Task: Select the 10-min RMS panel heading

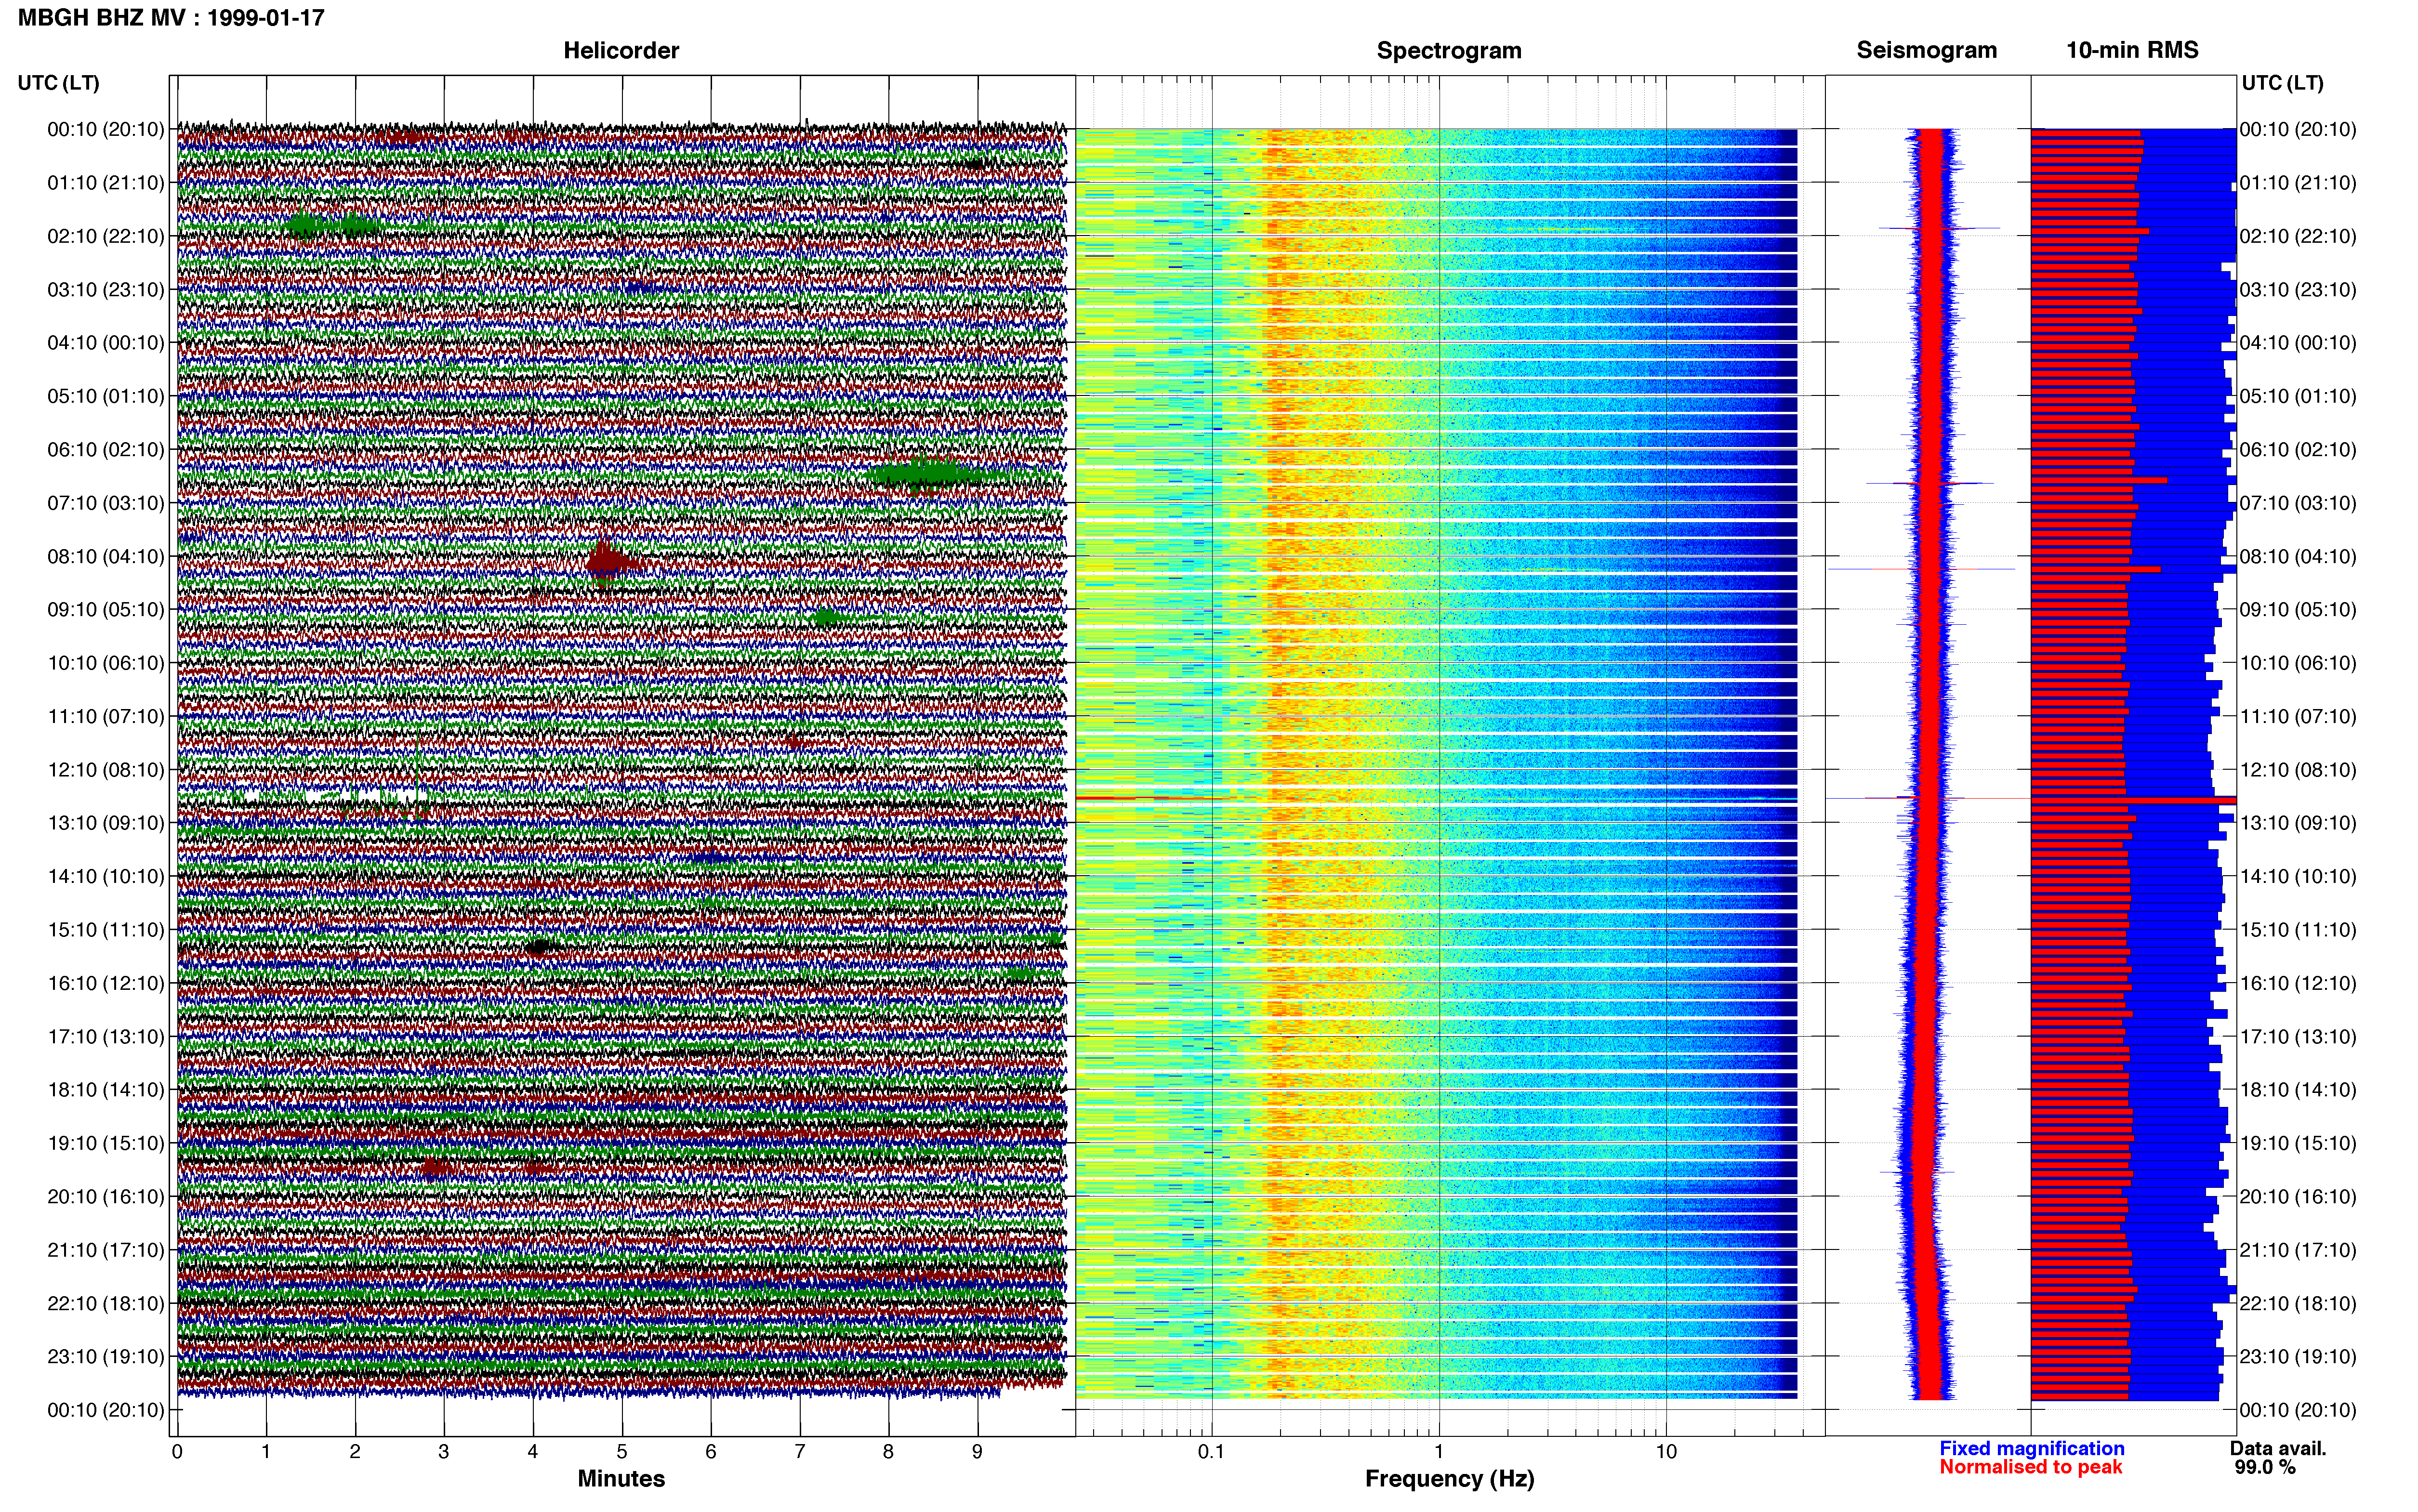Action: pos(2132,51)
